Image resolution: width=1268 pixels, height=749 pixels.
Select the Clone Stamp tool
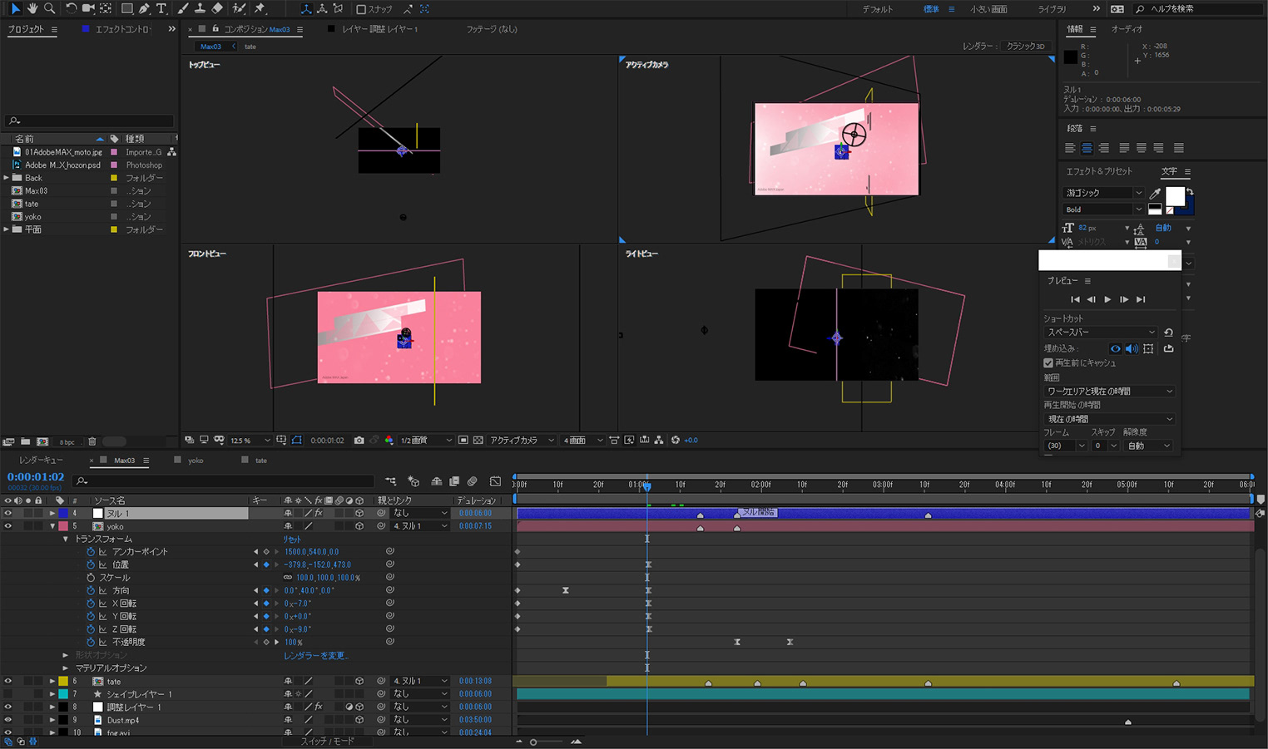pyautogui.click(x=199, y=8)
